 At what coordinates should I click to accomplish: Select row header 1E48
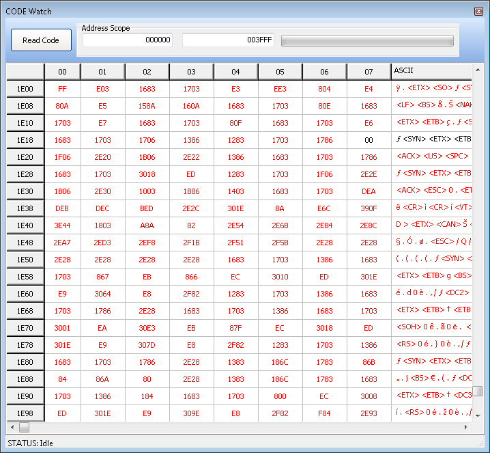coord(25,243)
